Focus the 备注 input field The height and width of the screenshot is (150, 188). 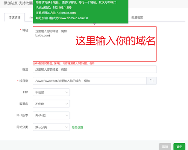tap(95, 69)
